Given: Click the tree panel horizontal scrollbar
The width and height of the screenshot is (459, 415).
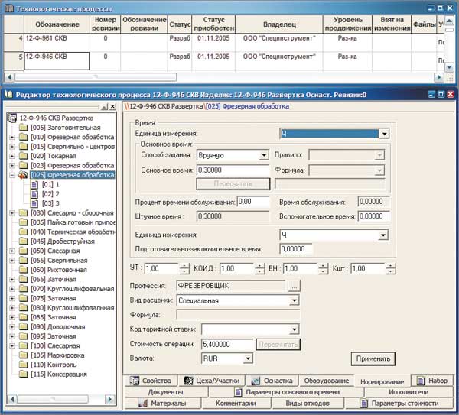Looking at the screenshot, I should point(61,399).
